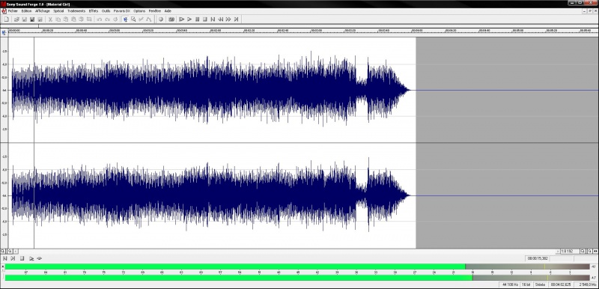The width and height of the screenshot is (599, 289).
Task: Jump to end with Go to End button
Action: pos(236,19)
